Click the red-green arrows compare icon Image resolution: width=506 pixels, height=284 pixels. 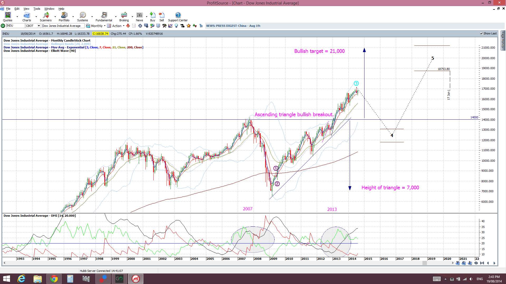[195, 26]
